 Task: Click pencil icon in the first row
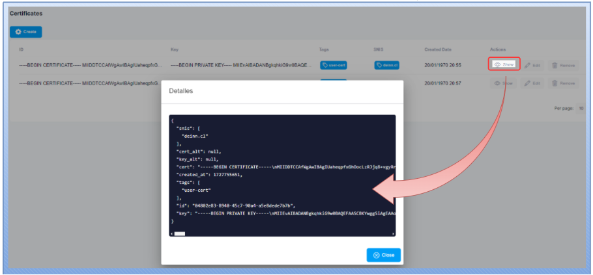[527, 65]
